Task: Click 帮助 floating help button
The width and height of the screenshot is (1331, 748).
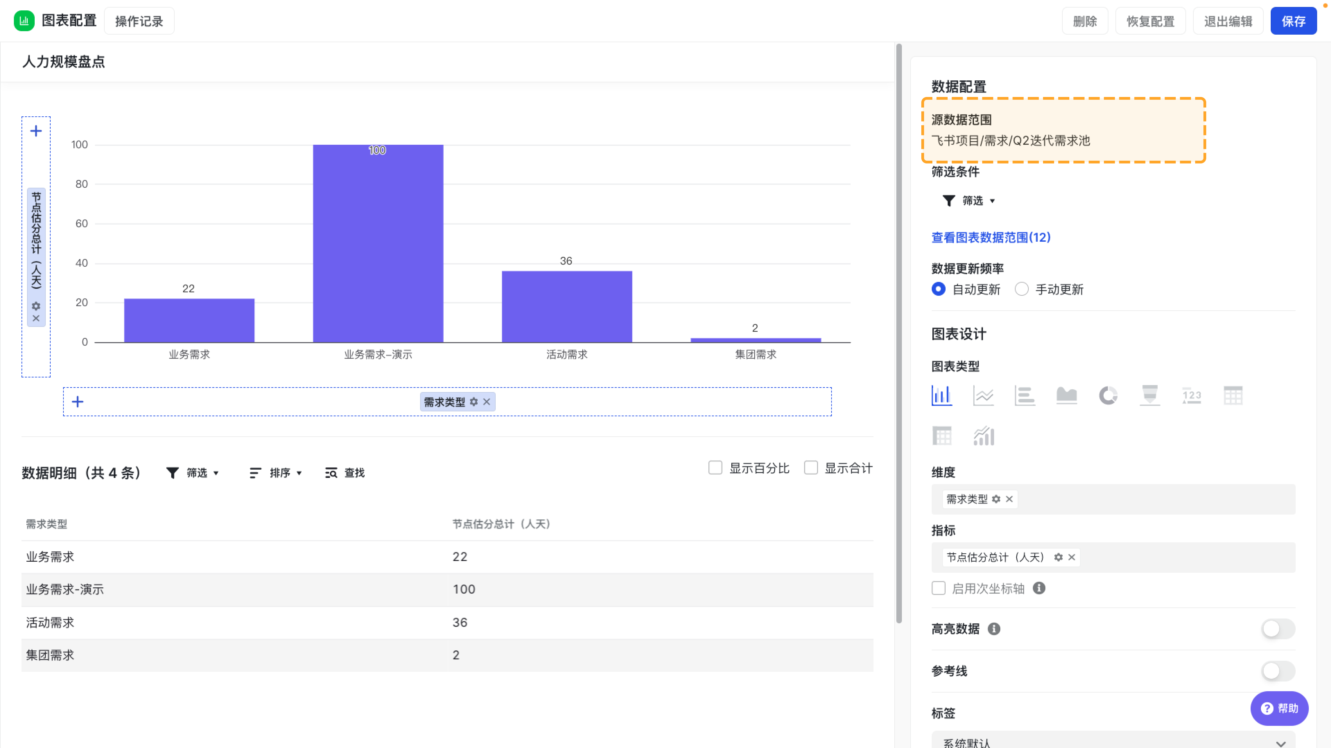Action: coord(1279,708)
